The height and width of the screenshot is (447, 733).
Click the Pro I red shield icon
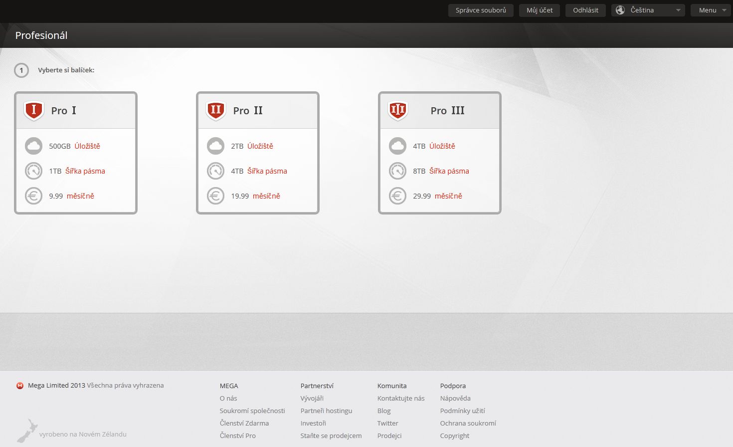click(34, 110)
